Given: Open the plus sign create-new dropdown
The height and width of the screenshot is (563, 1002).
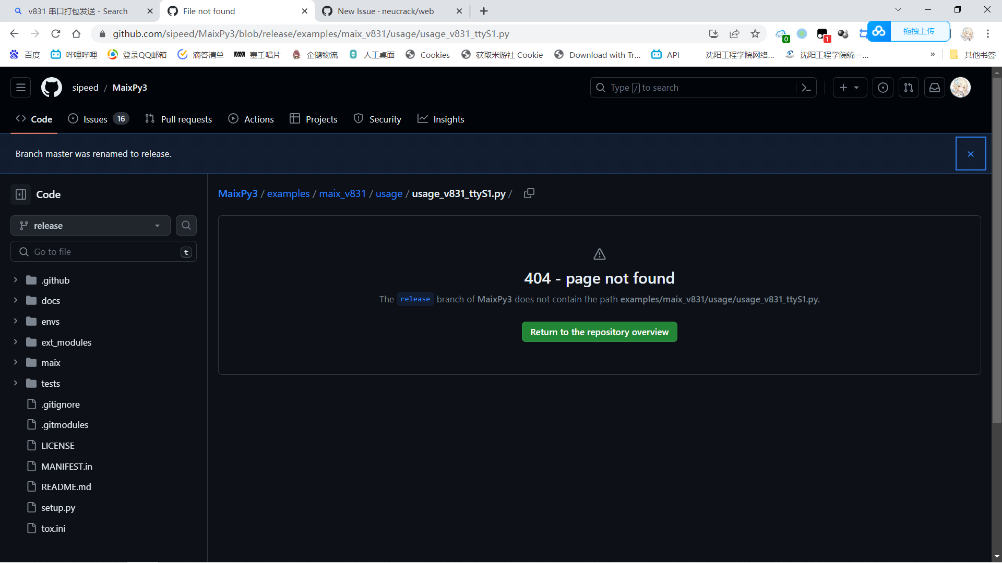Looking at the screenshot, I should (x=849, y=87).
